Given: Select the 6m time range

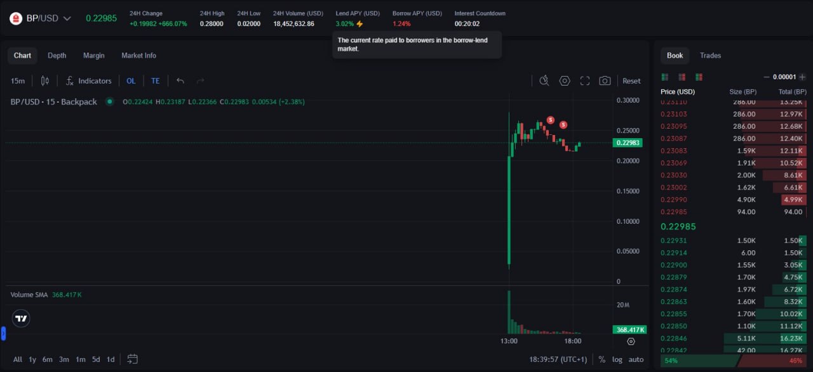Looking at the screenshot, I should point(48,359).
